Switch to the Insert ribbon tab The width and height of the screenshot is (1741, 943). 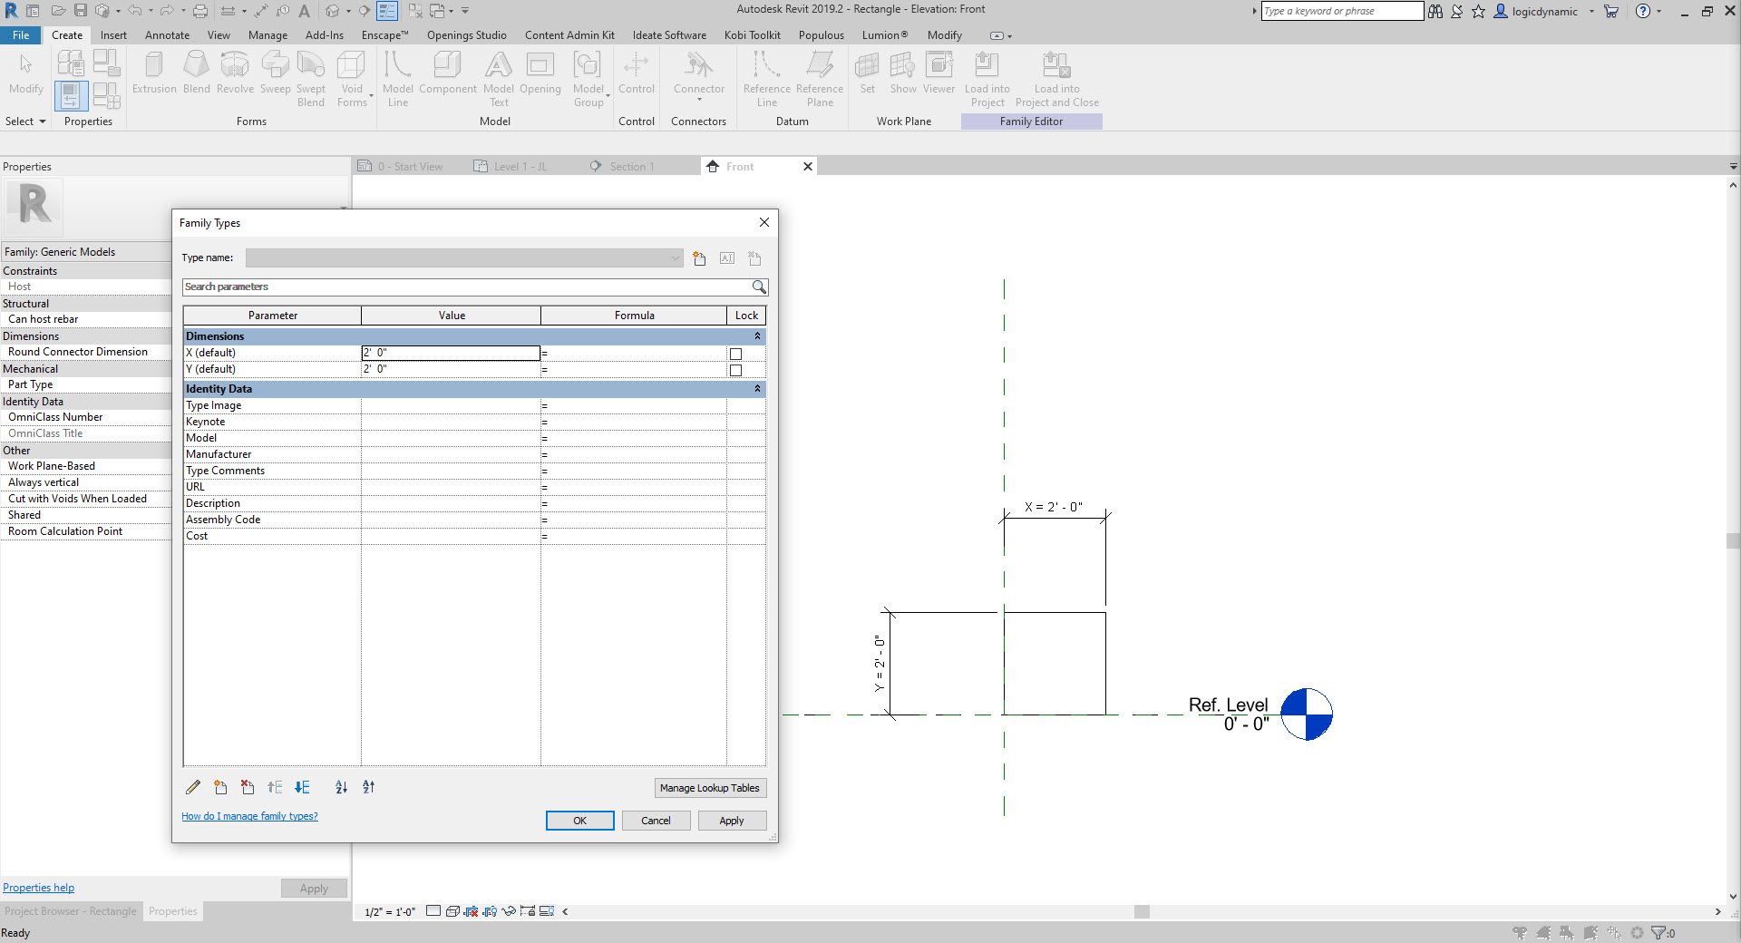coord(113,35)
